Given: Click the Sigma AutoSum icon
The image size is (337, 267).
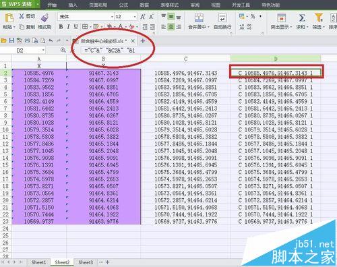Looking at the screenshot, I should click(302, 18).
